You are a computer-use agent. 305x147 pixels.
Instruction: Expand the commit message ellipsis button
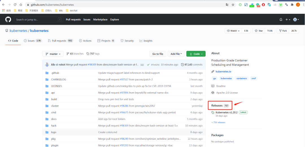coord(142,65)
